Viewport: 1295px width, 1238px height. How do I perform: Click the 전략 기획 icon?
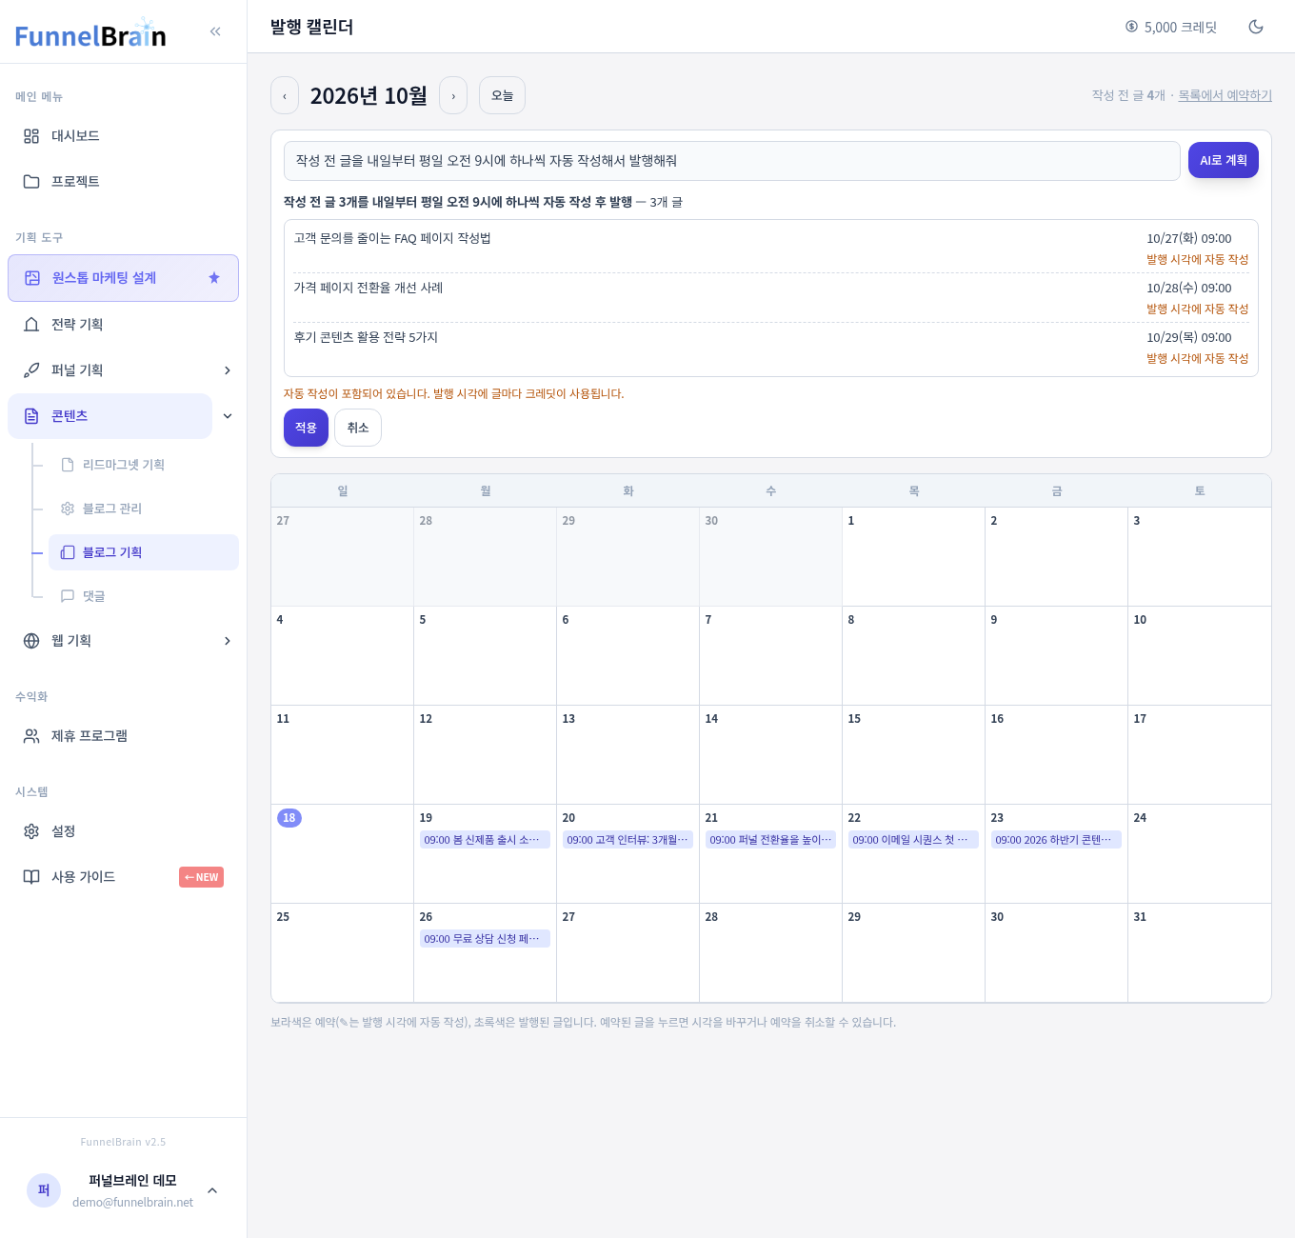click(31, 325)
